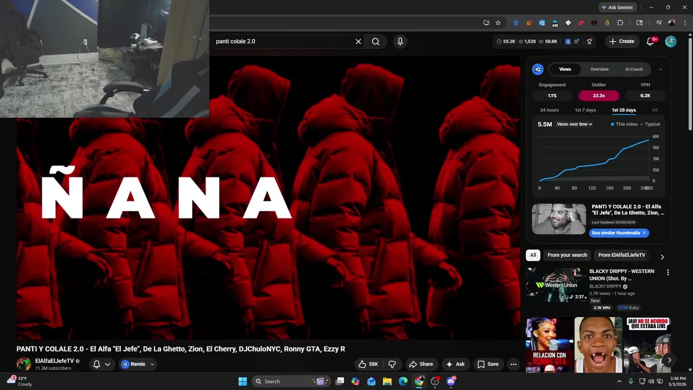Open the subscription notification bell dropdown
The height and width of the screenshot is (390, 693).
[x=102, y=364]
